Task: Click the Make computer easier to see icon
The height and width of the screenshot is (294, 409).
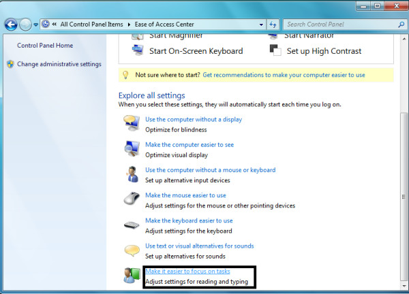Action: click(132, 148)
